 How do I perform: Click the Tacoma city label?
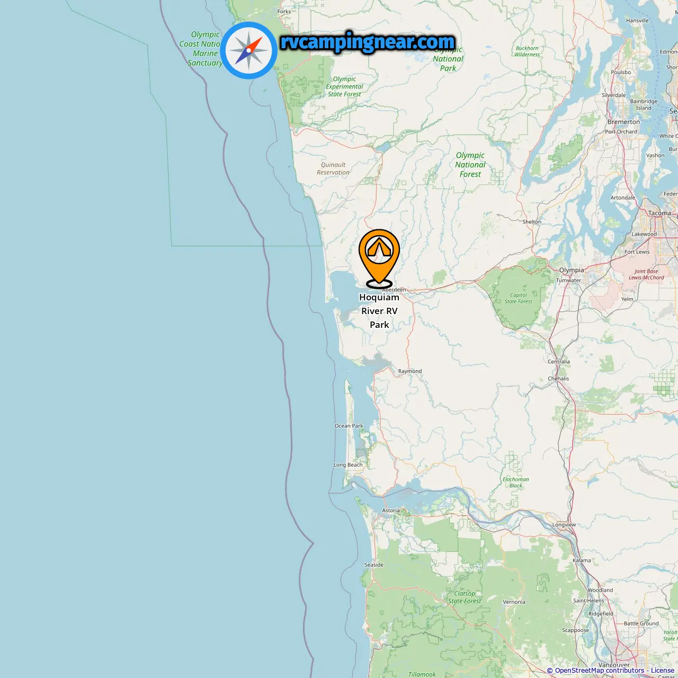[659, 213]
